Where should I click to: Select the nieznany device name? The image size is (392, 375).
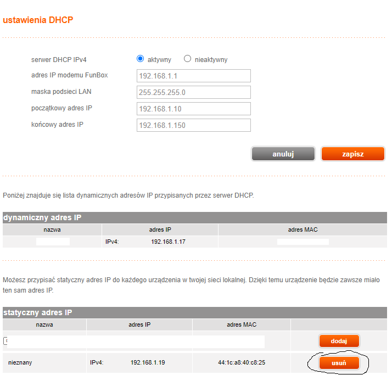pyautogui.click(x=20, y=363)
